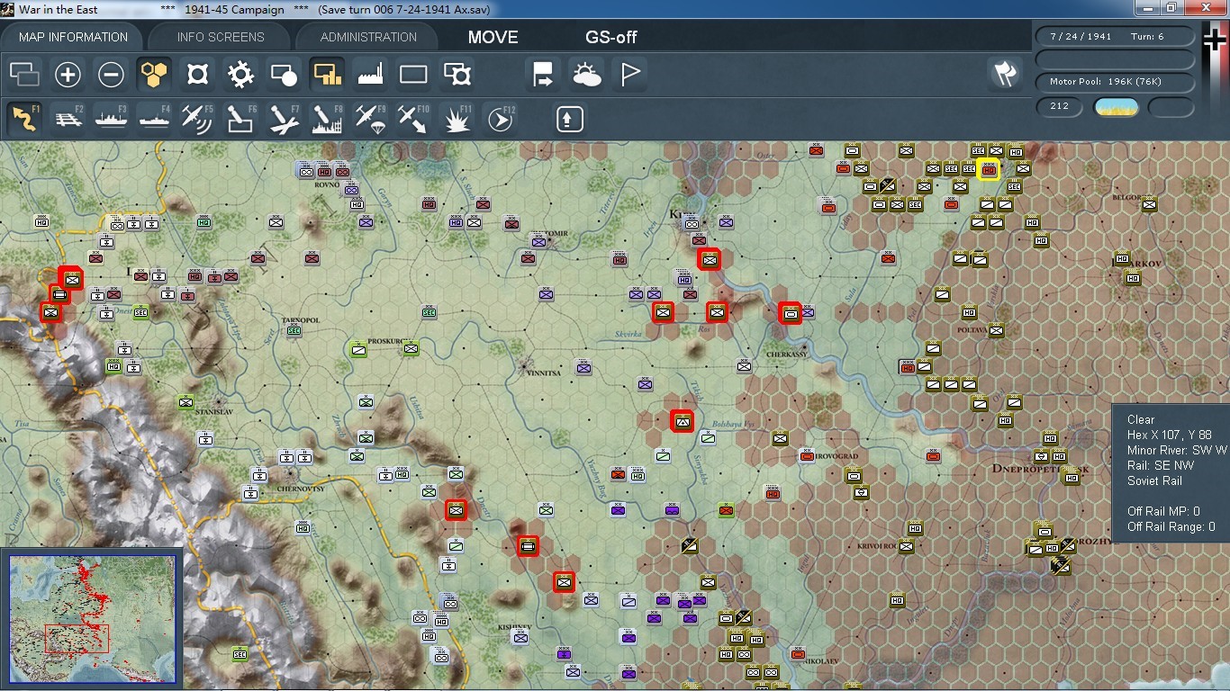Click the 212 value box

[1059, 107]
